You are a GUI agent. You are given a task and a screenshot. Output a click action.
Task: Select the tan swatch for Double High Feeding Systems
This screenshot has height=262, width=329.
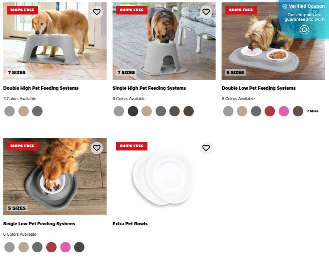tap(23, 111)
